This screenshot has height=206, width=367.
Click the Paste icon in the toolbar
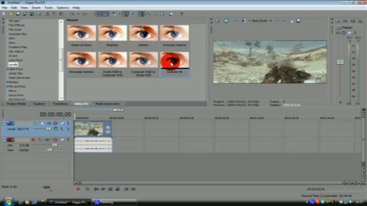[61, 14]
